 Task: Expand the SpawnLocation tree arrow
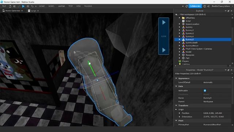180,24
